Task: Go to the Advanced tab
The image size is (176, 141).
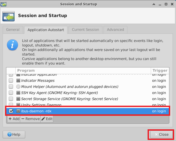Action: pos(115,30)
